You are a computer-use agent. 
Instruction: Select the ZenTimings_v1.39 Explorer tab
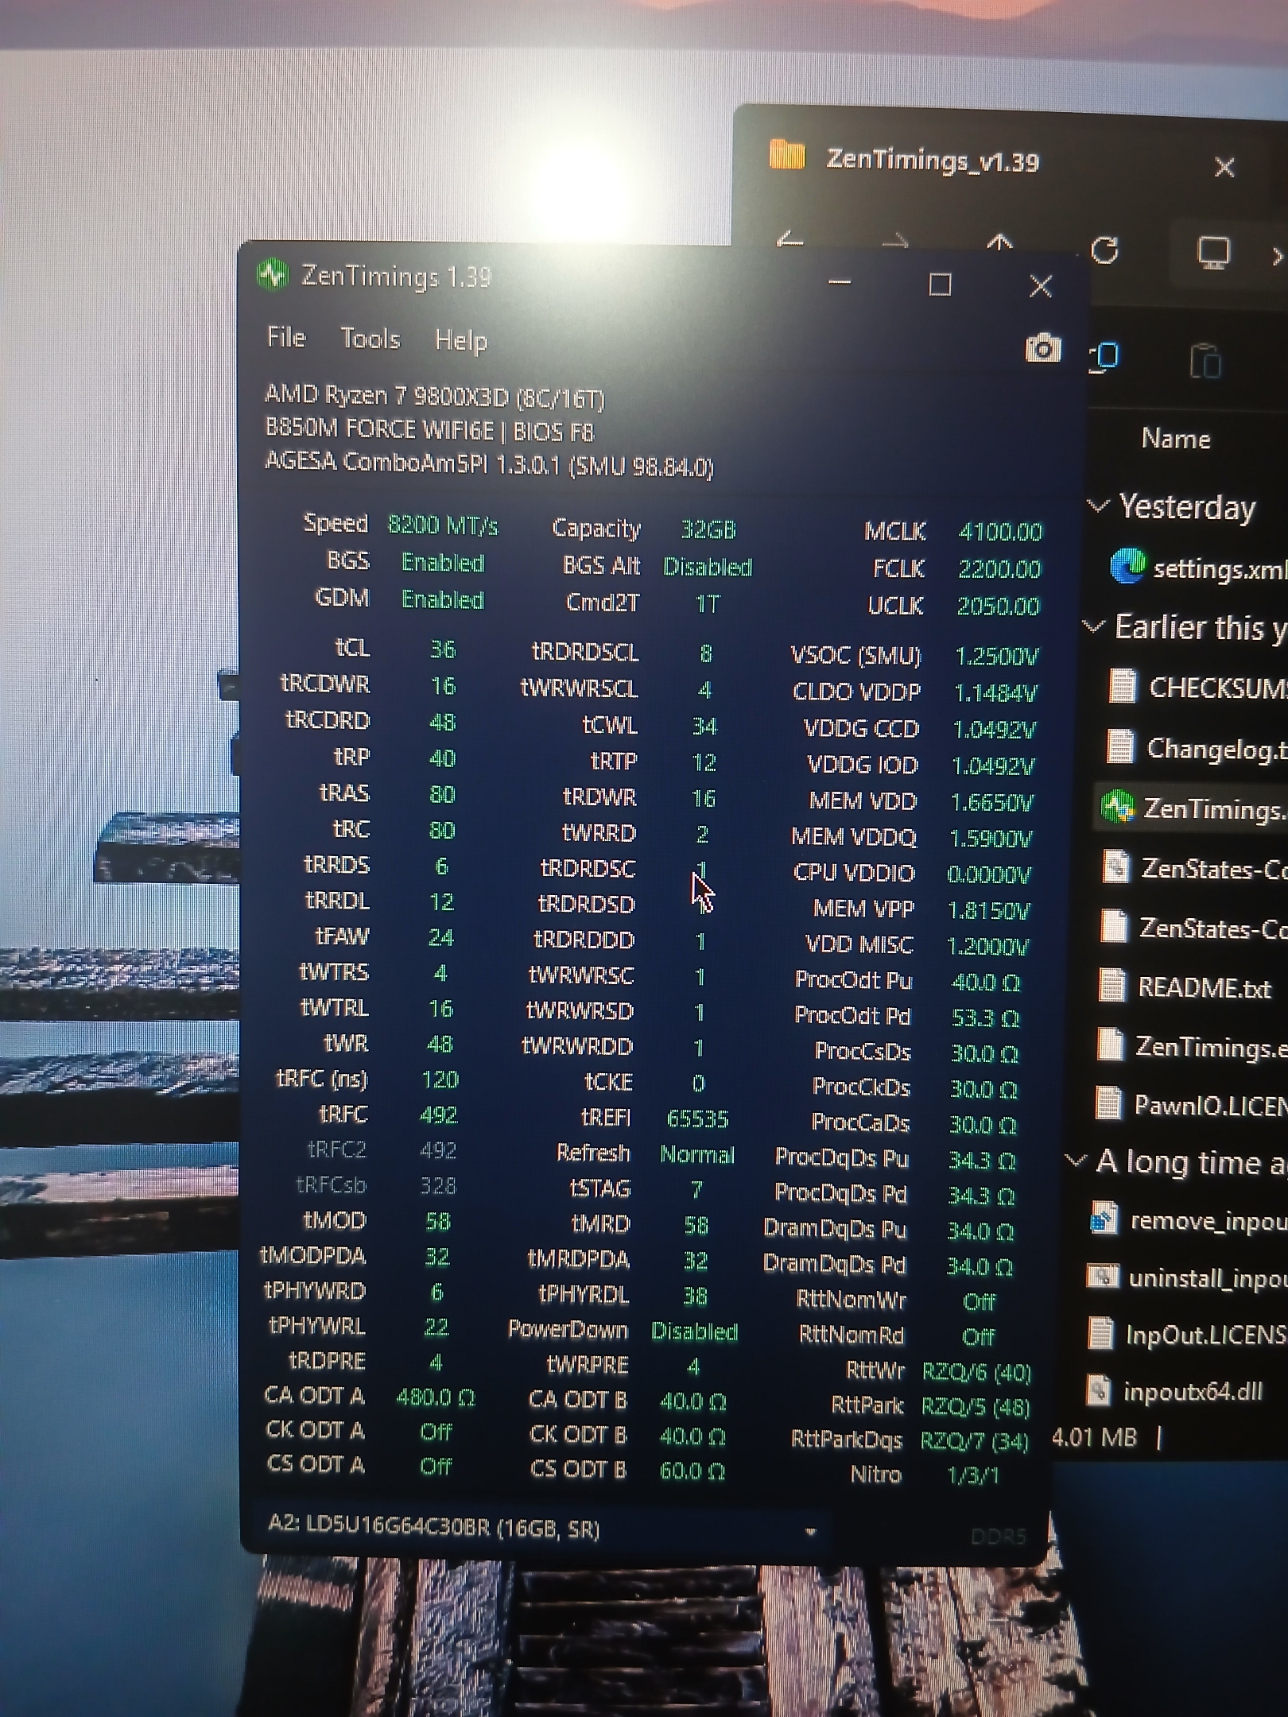click(x=932, y=160)
